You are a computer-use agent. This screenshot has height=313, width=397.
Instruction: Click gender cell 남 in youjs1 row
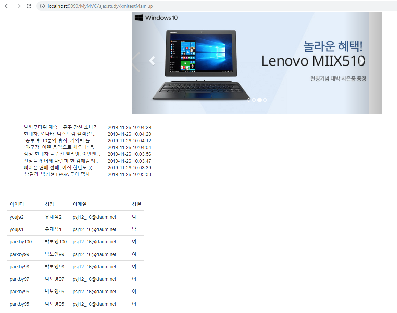[x=136, y=229]
